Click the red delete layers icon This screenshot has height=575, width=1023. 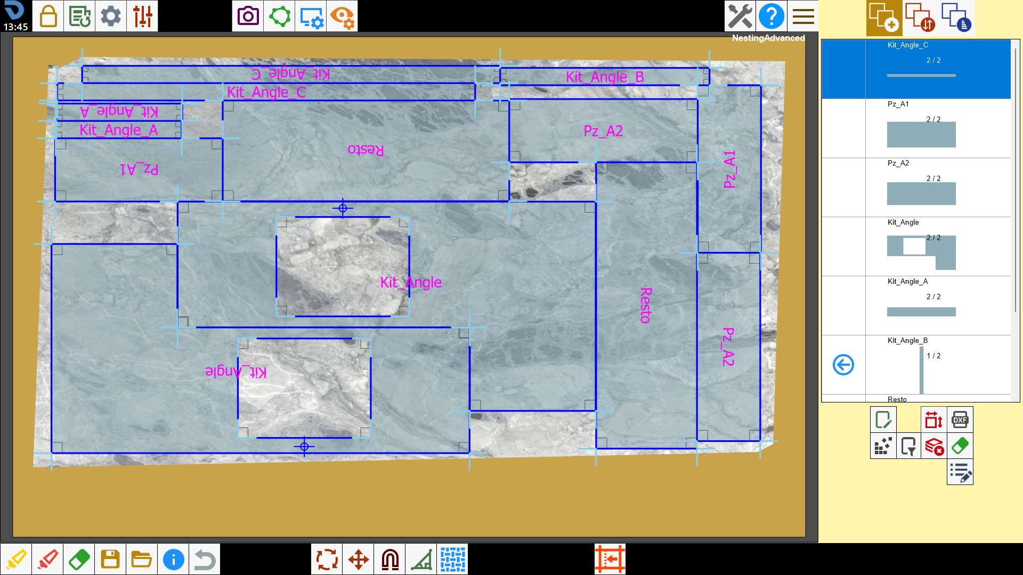[x=934, y=446]
